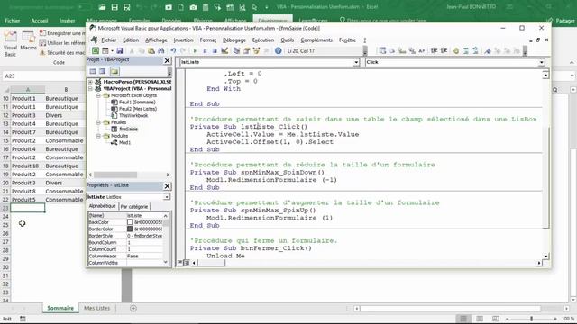Image resolution: width=577 pixels, height=324 pixels.
Task: Click the Break pause icon
Action: tap(205, 50)
